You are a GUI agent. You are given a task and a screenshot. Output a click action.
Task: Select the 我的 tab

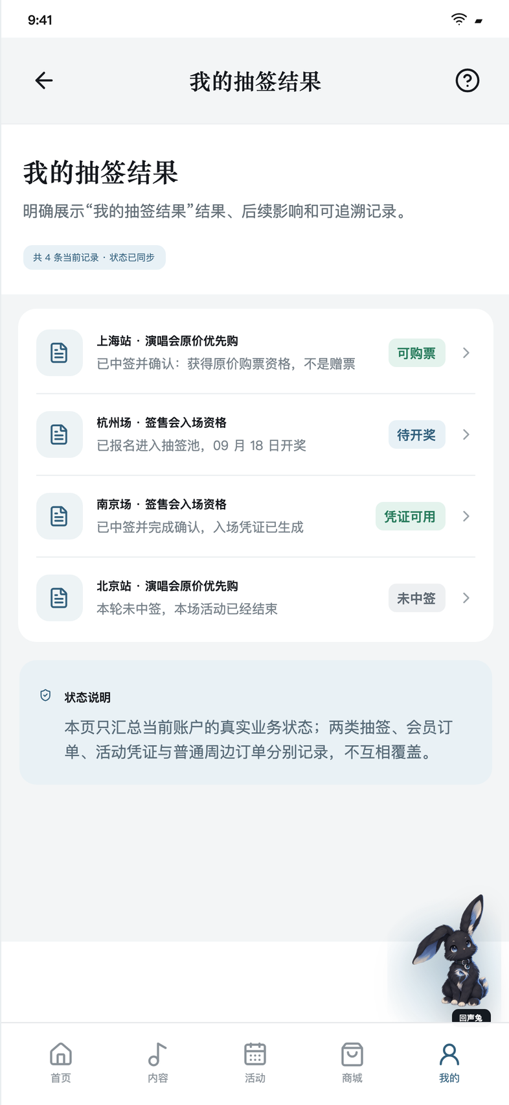pyautogui.click(x=449, y=1063)
